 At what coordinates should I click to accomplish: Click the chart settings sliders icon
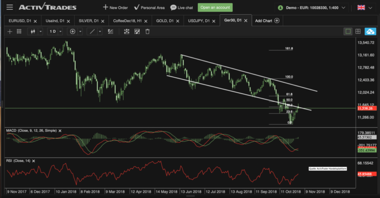pyautogui.click(x=127, y=32)
